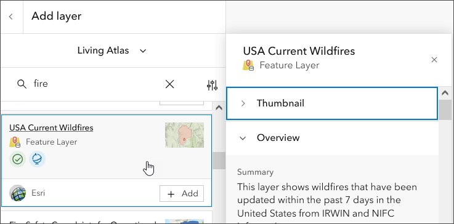Click the details panel title 'USA Current Wildfires'
Screen dimensions: 454x224
pos(299,51)
